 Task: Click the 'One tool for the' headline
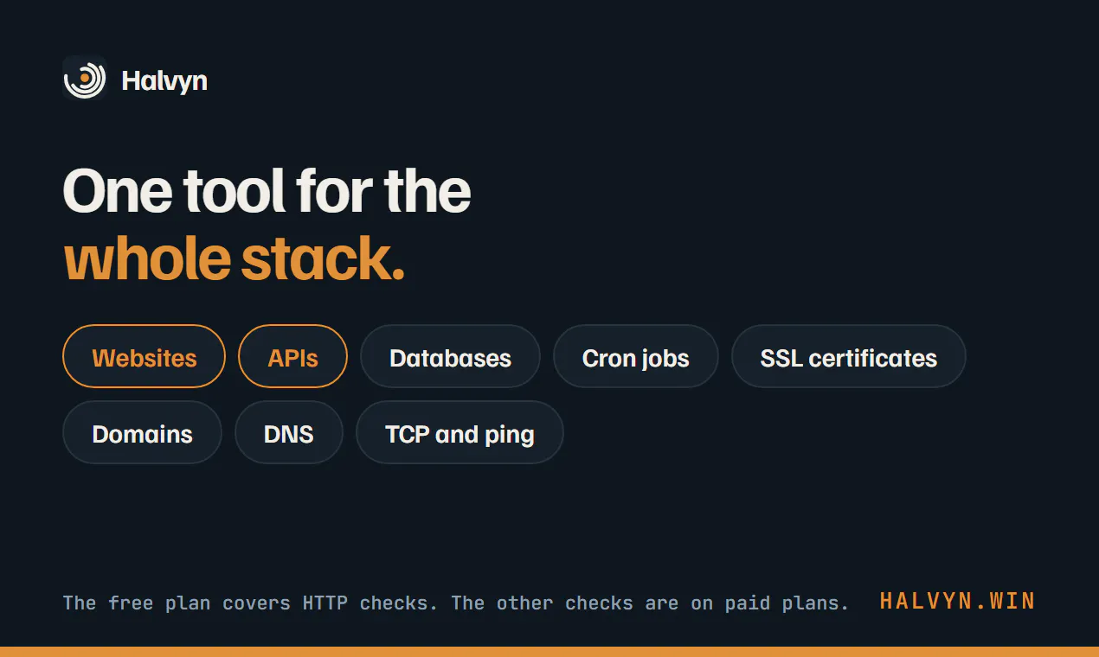(267, 190)
